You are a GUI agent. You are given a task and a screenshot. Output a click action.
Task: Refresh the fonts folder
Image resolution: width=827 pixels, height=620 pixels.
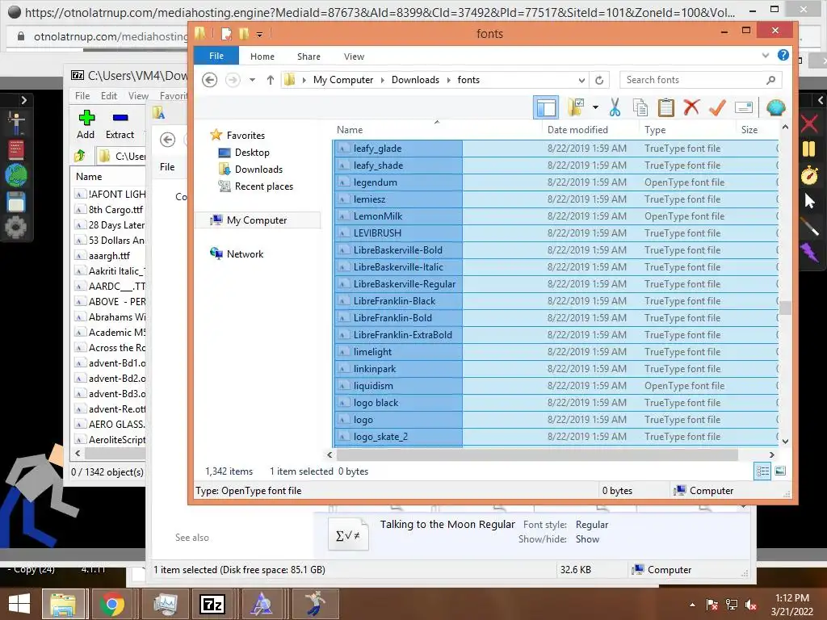click(x=599, y=80)
